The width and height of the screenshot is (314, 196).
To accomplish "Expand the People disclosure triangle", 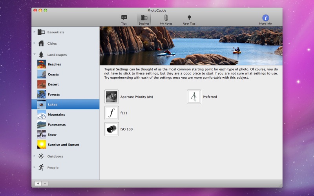I will pyautogui.click(x=35, y=167).
